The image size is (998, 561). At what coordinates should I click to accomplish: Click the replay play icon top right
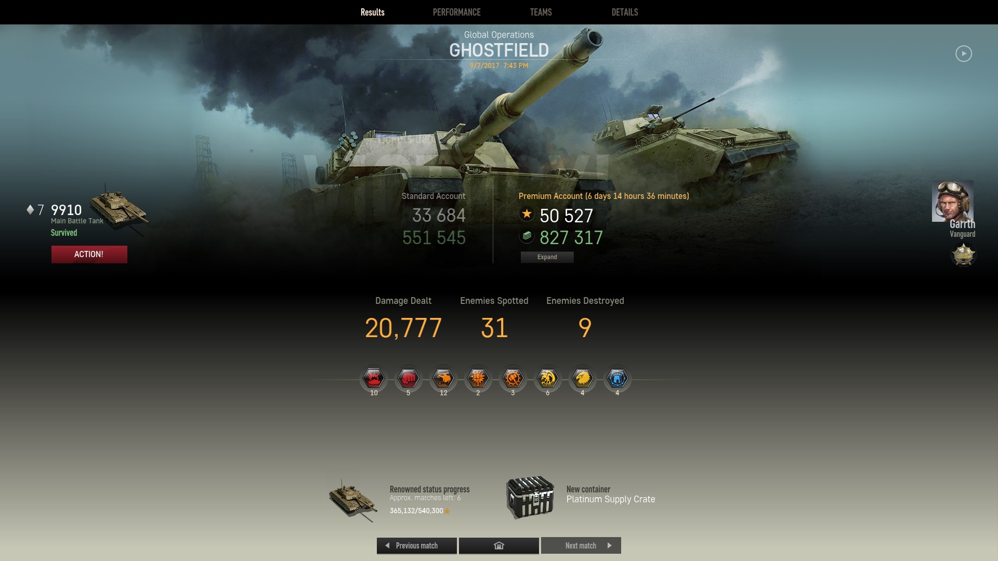[963, 54]
